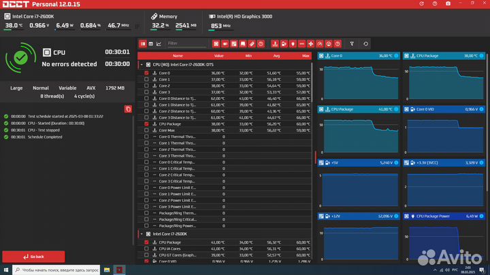This screenshot has height=275, width=490.
Task: Collapse the CPU [#0] Intel Core i7-2600K: DTS group
Action: (141, 65)
